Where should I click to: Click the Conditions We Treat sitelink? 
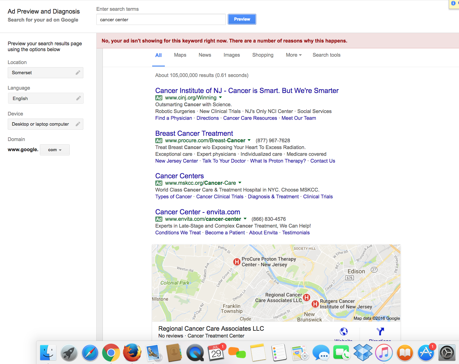[x=178, y=233]
